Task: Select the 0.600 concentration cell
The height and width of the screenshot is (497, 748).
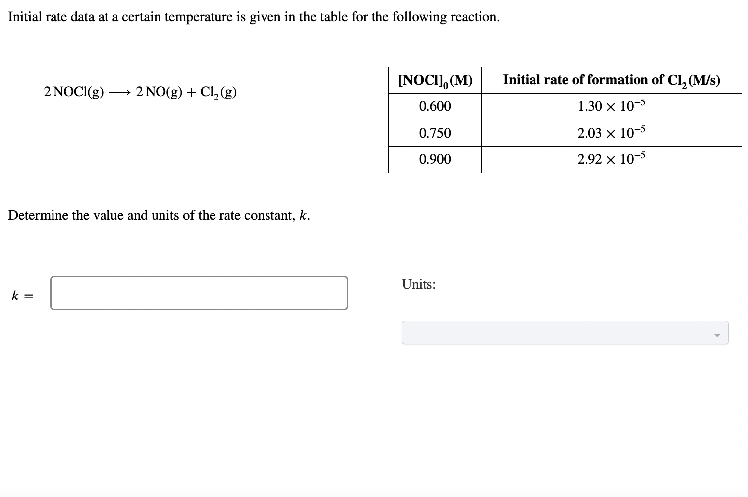Action: (x=435, y=106)
